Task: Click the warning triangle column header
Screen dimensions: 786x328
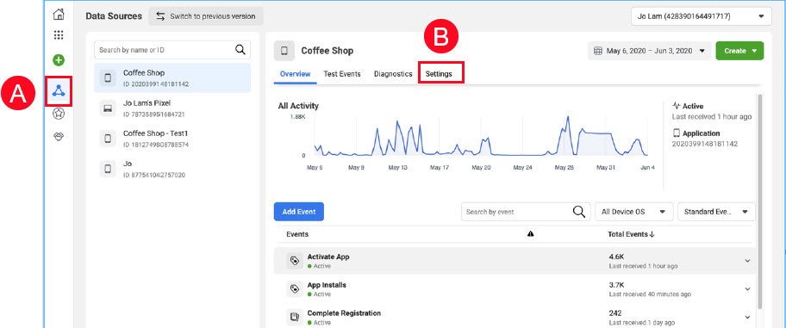Action: tap(530, 234)
